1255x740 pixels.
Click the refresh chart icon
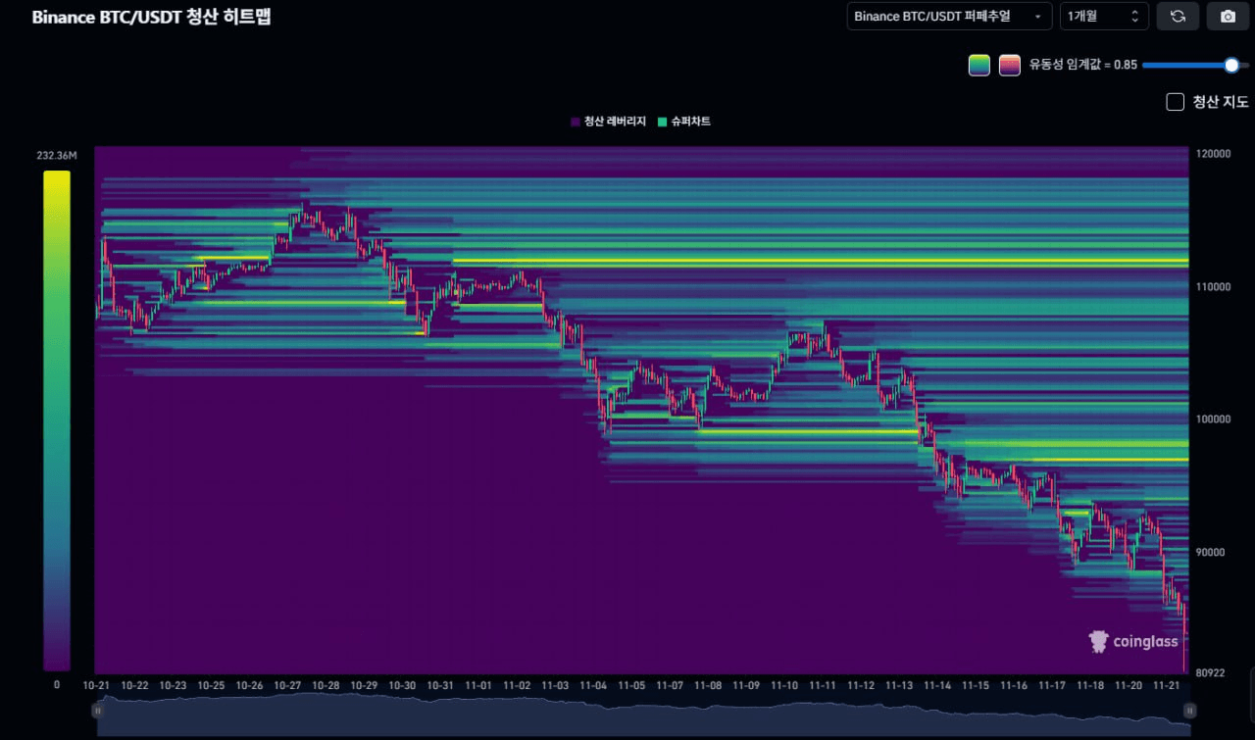click(x=1178, y=16)
